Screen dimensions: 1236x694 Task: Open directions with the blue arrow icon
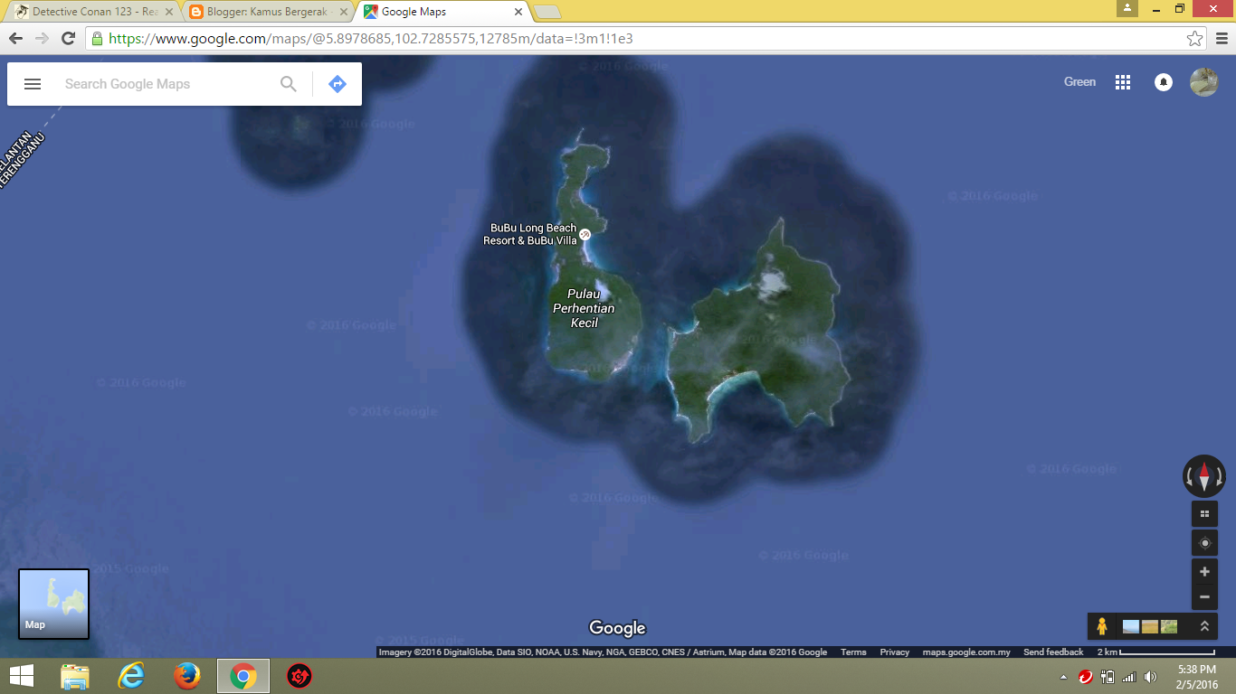(338, 84)
